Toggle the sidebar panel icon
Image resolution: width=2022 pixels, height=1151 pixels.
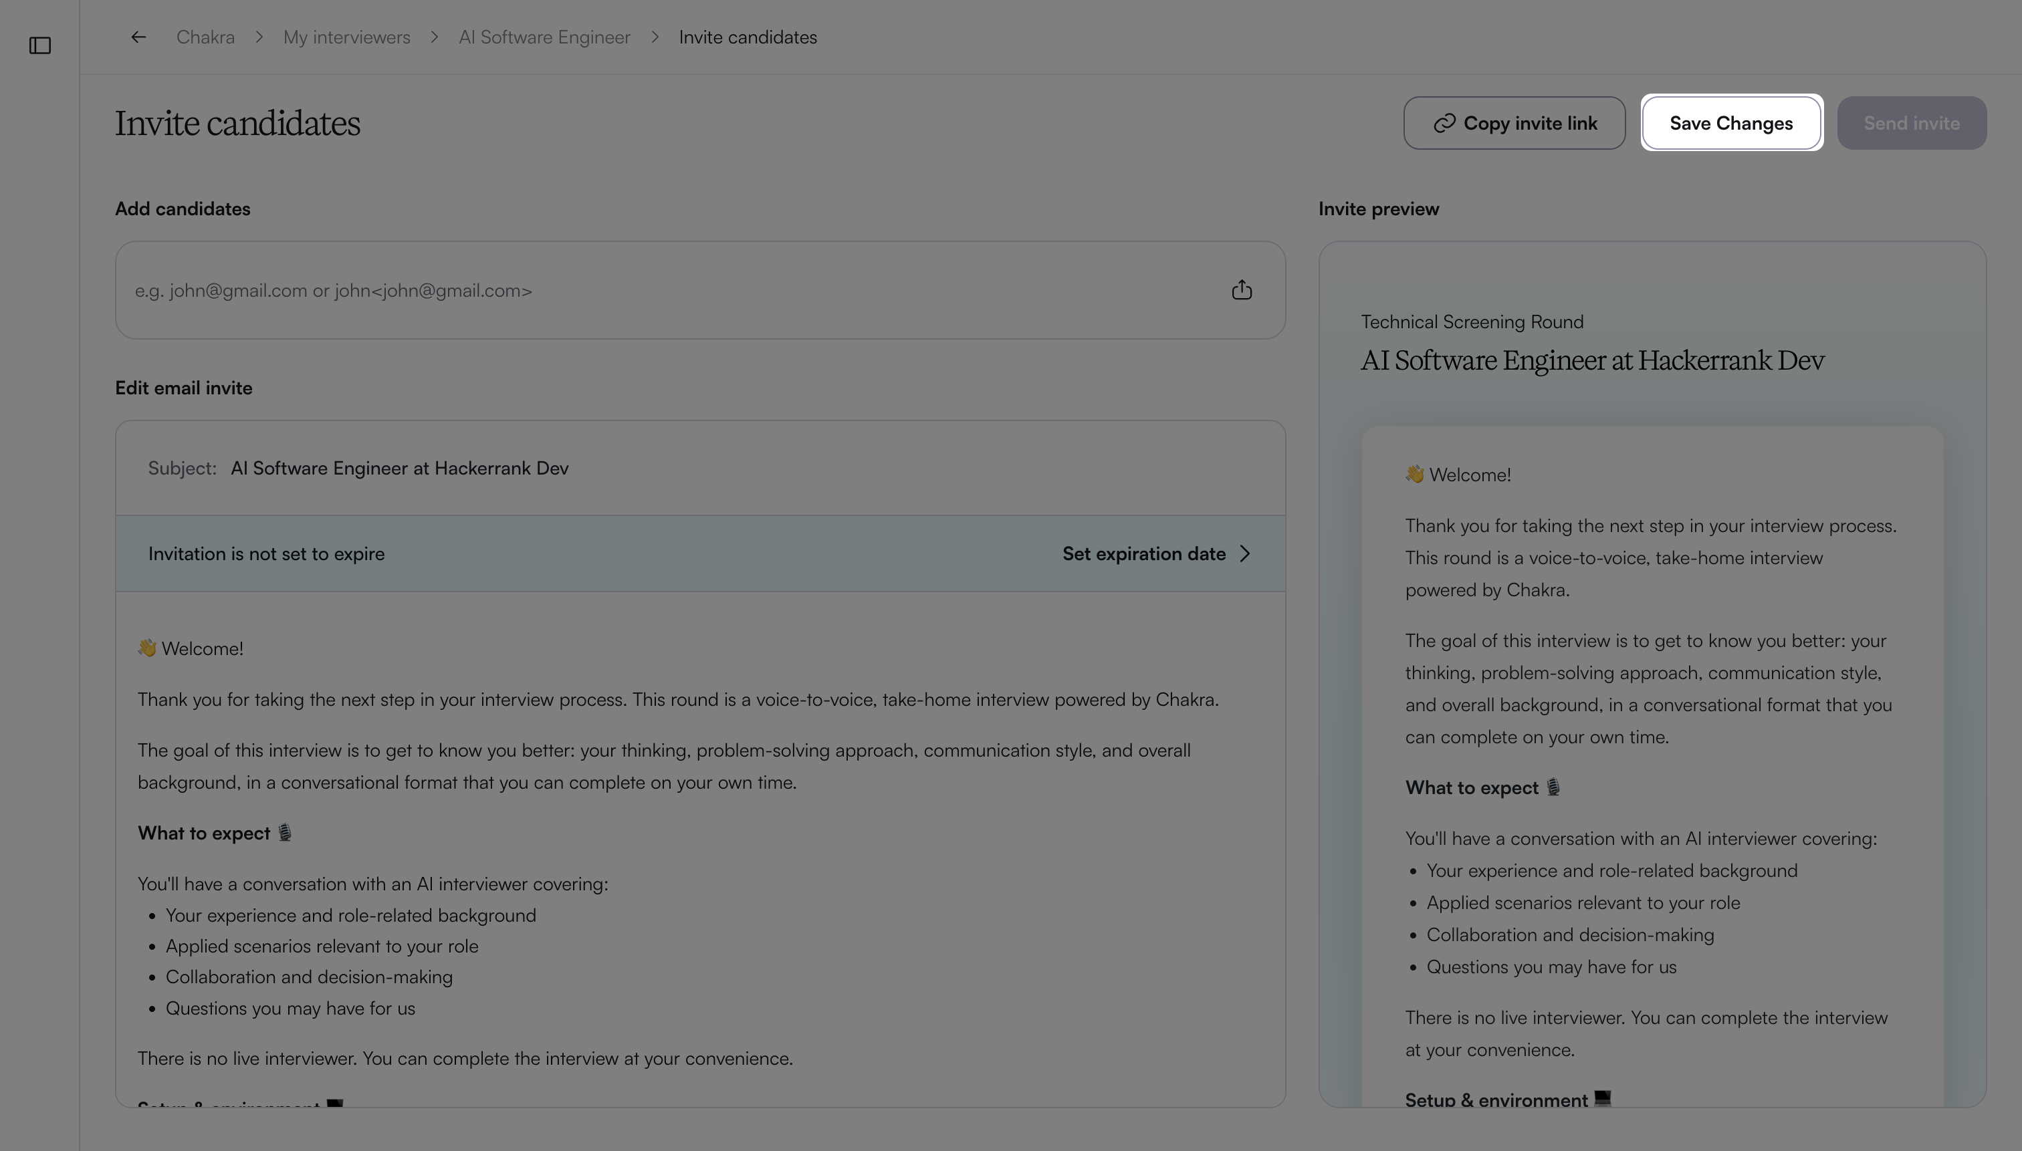(x=39, y=46)
